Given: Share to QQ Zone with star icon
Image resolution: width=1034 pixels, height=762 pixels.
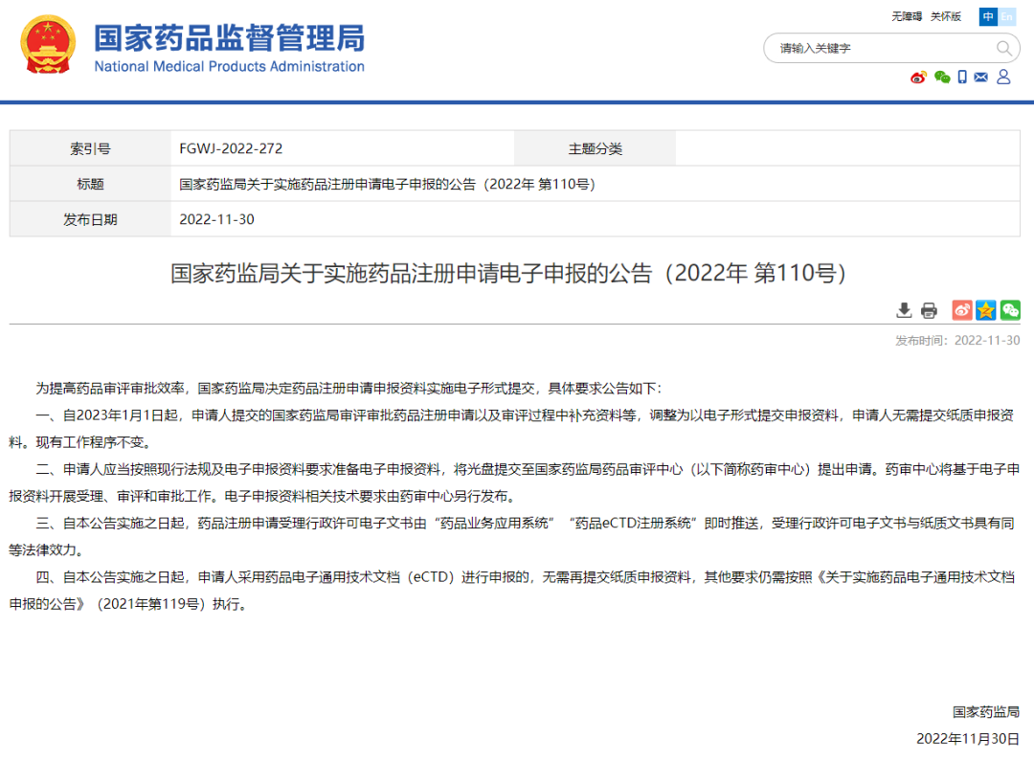Looking at the screenshot, I should [986, 310].
